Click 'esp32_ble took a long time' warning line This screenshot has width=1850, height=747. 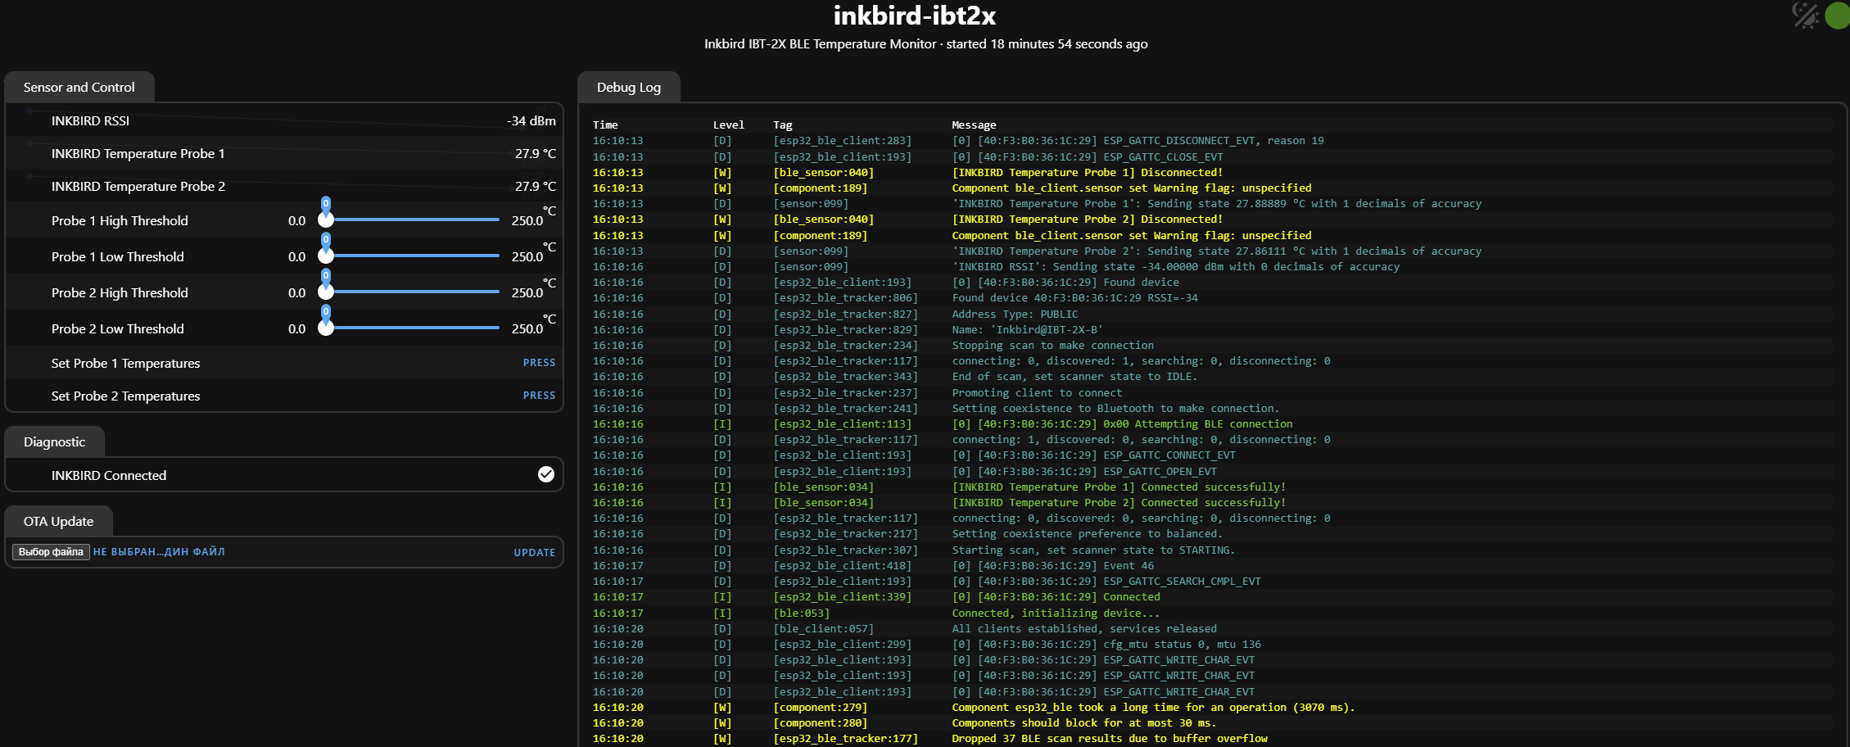coord(1153,707)
